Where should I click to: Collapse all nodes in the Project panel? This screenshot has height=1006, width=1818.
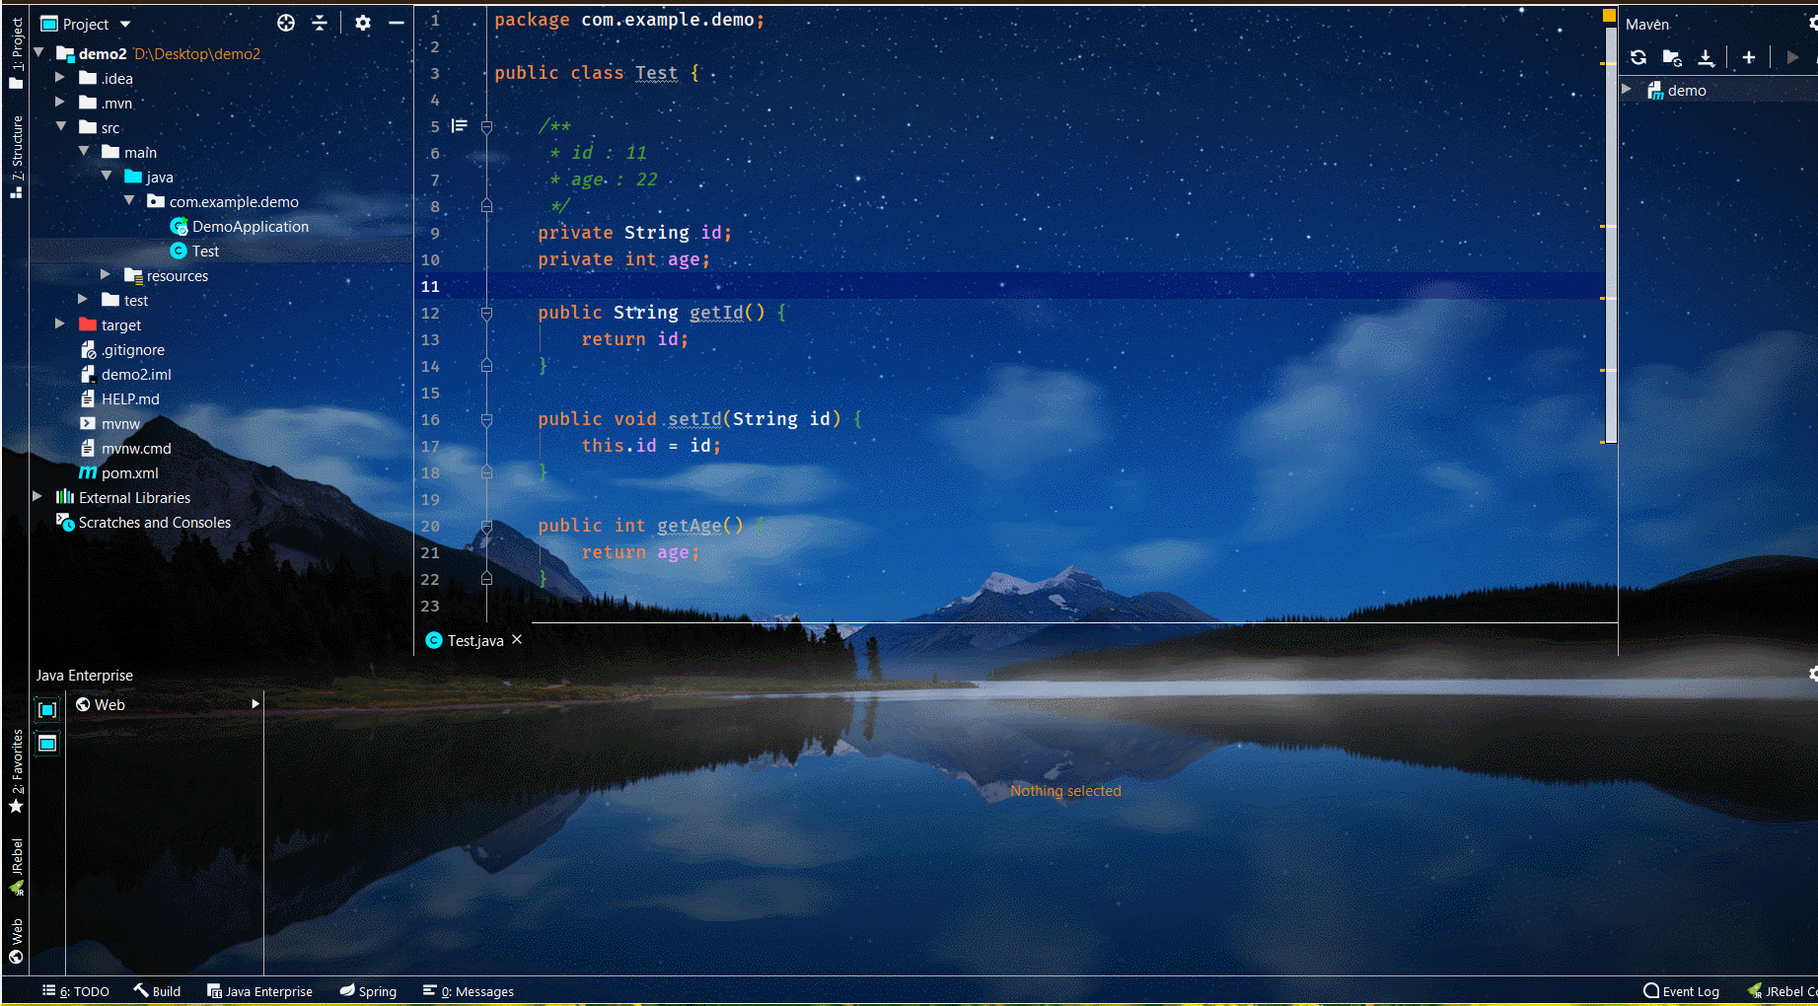320,23
